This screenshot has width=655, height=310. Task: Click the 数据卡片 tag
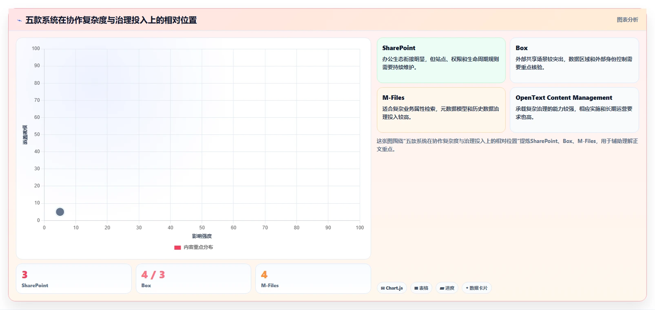coord(476,288)
